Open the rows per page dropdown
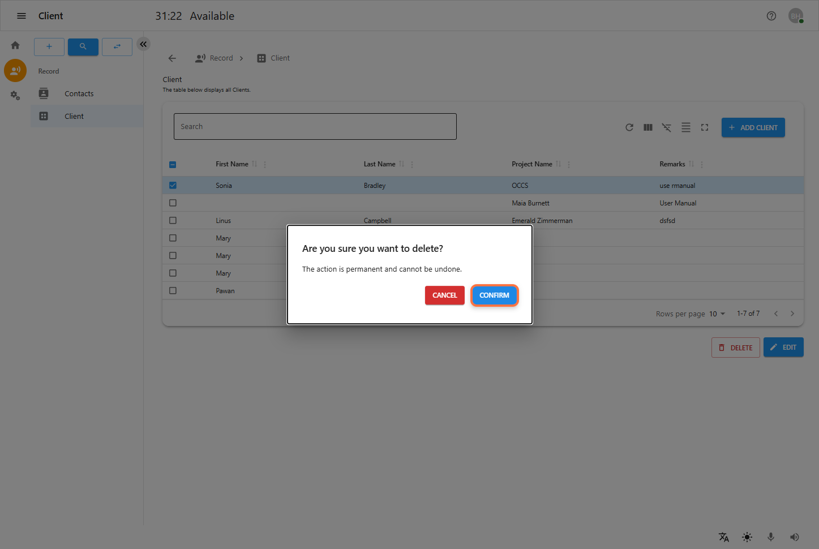819x549 pixels. tap(717, 314)
